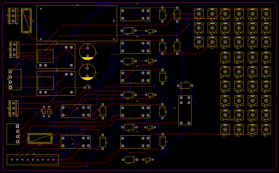
Task: Select the U4 four-pin connector
Action: pos(13,134)
